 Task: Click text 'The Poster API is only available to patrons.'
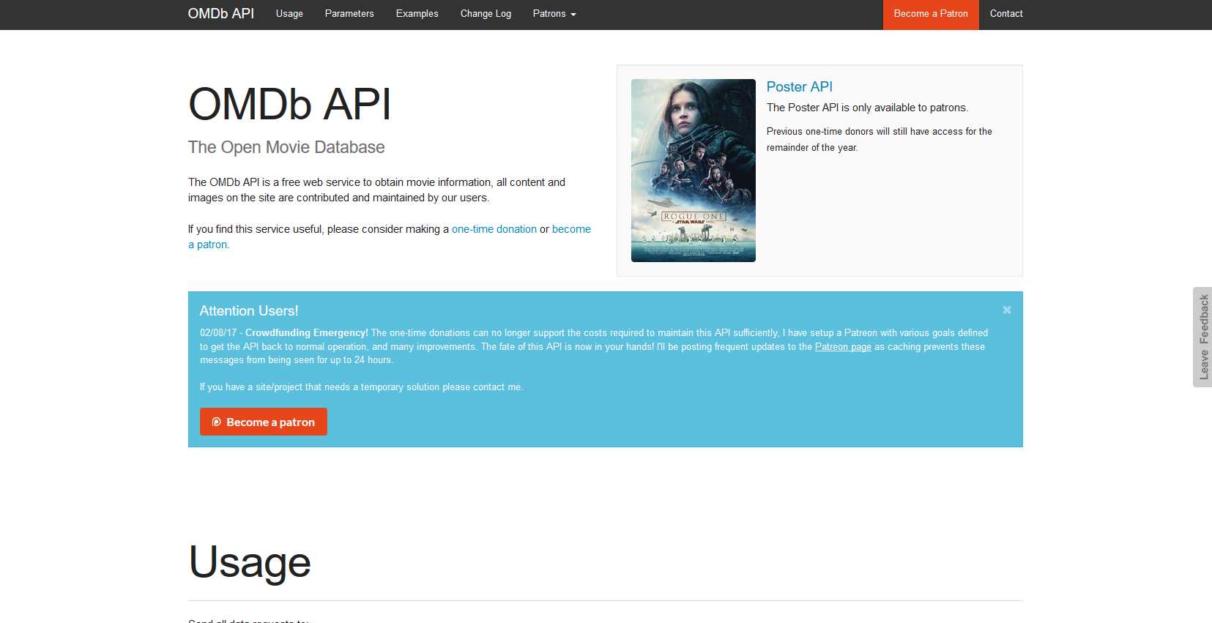click(x=867, y=108)
